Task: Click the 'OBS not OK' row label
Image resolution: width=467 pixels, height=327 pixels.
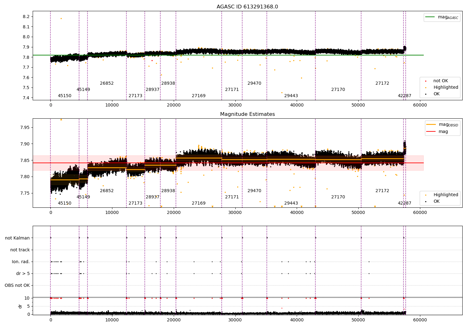Action: (x=17, y=286)
